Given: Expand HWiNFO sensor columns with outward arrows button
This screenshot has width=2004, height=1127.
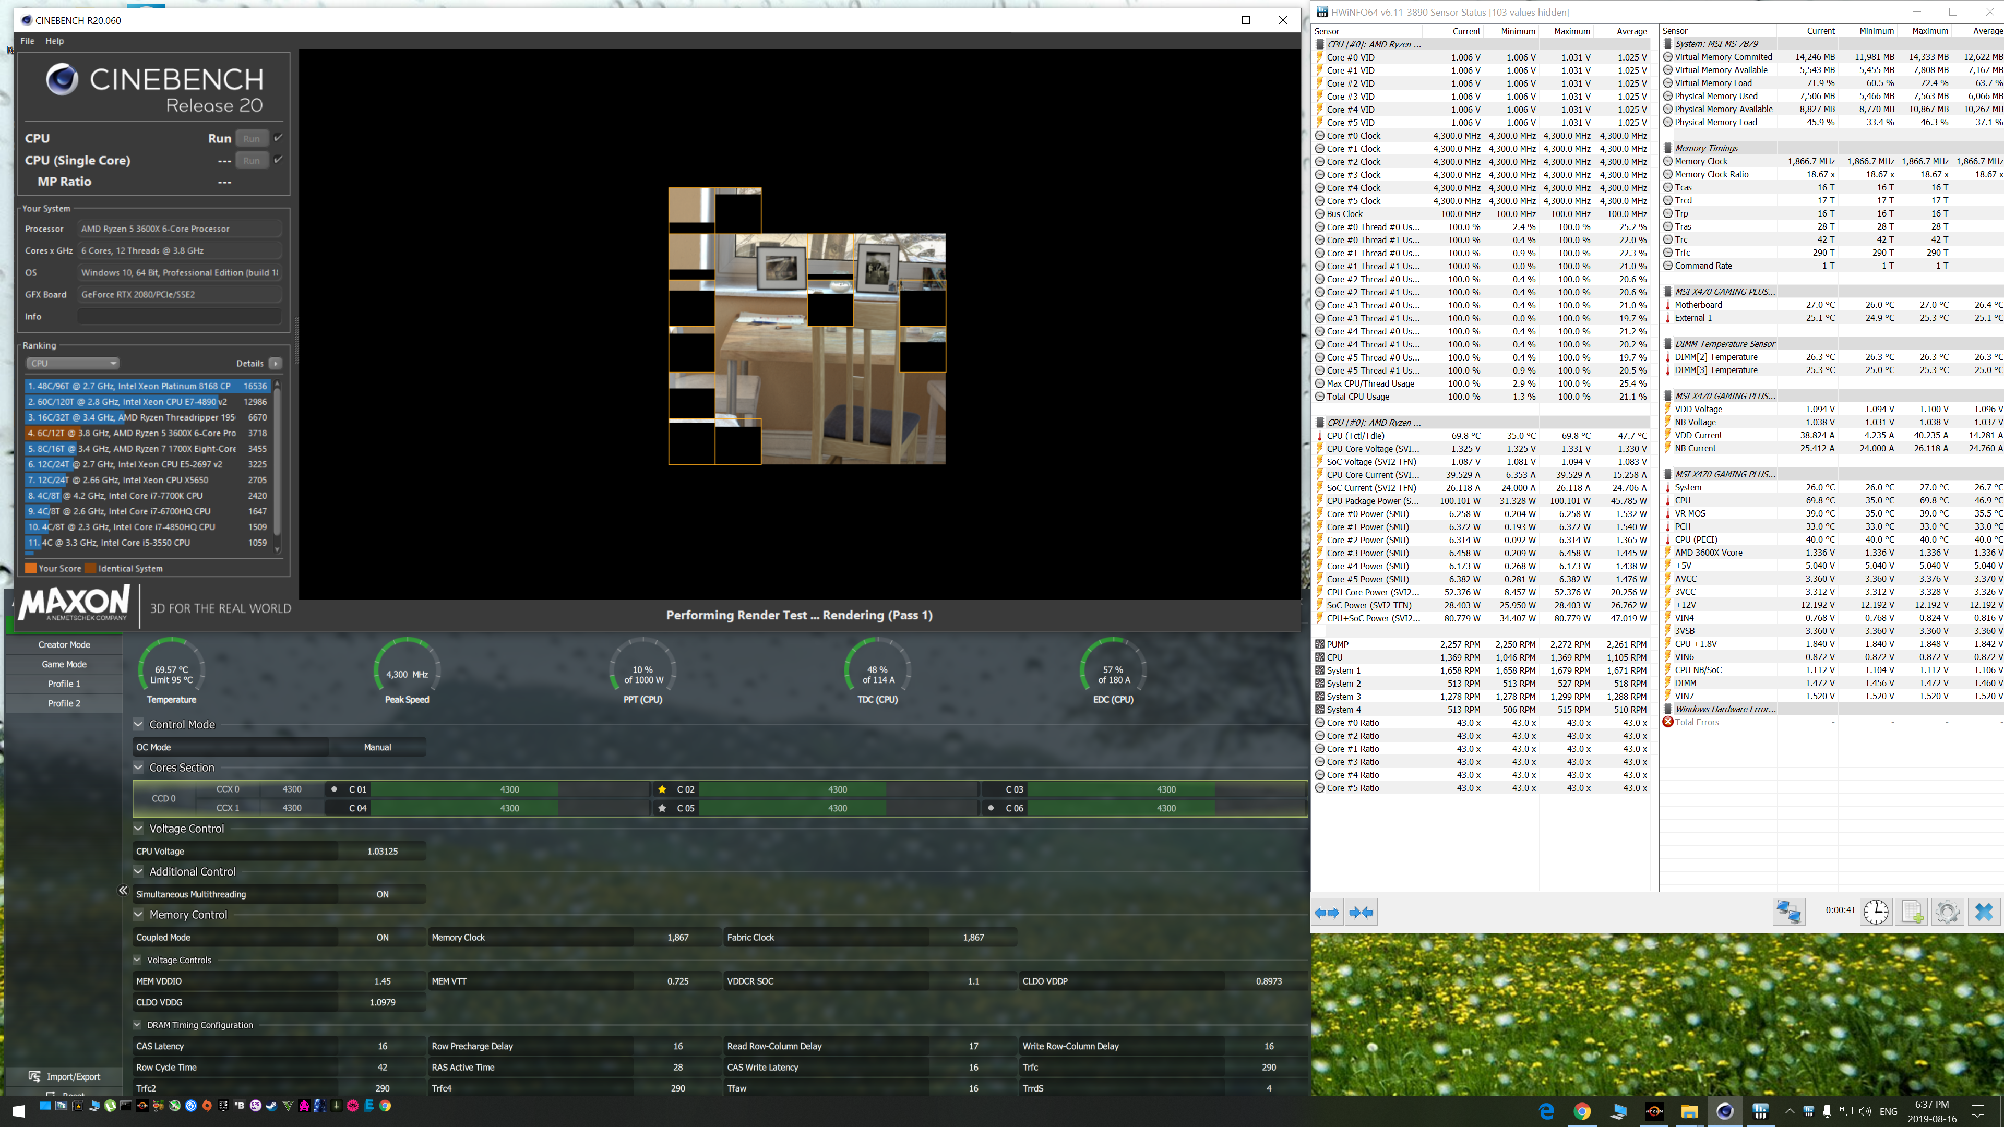Looking at the screenshot, I should pos(1327,913).
